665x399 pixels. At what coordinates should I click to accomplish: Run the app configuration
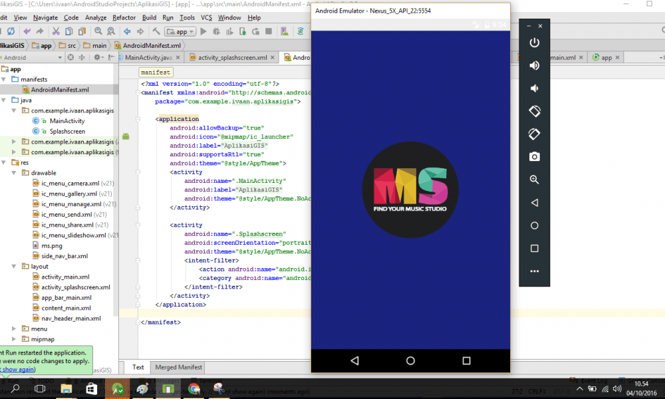pos(203,31)
